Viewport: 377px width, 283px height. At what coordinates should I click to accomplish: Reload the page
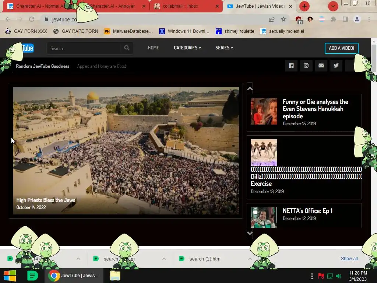click(x=32, y=19)
